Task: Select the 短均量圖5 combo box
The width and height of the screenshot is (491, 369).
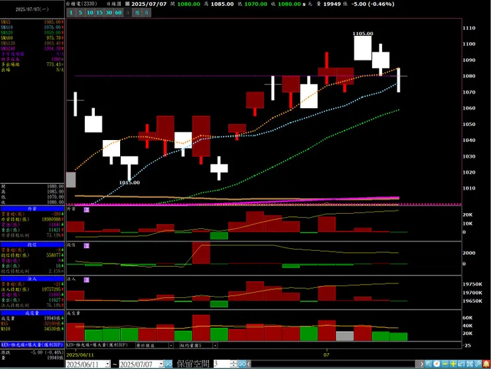Action: tap(198, 345)
